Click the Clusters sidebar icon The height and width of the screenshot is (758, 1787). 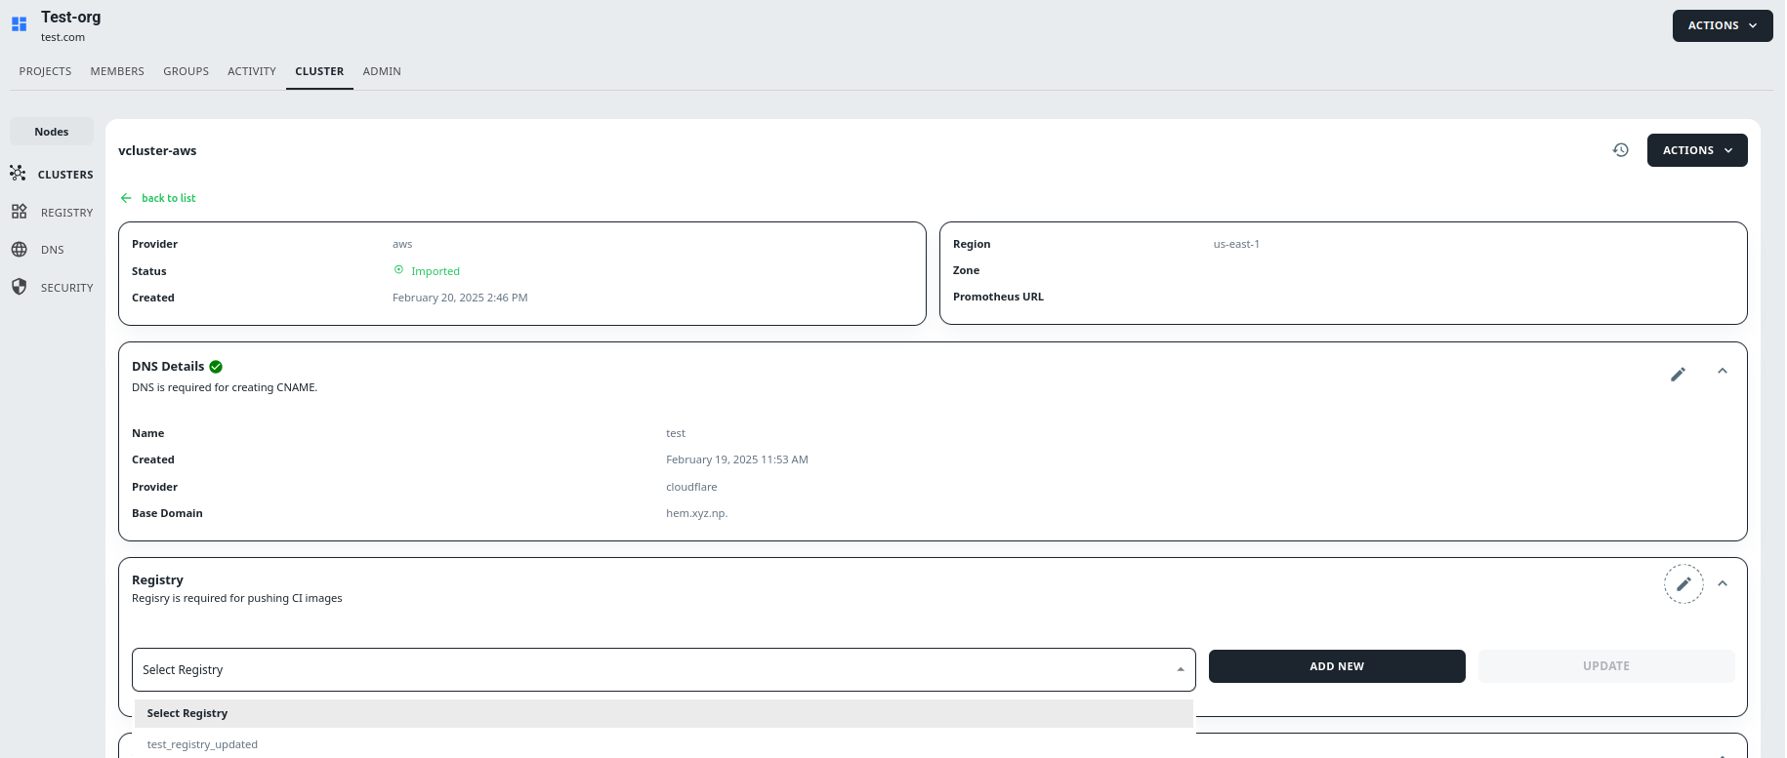(x=18, y=174)
